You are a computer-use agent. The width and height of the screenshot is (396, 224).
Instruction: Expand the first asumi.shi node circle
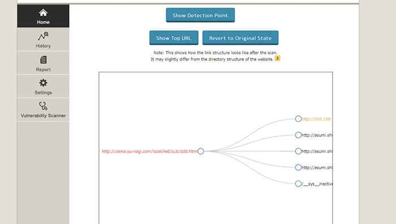[298, 135]
